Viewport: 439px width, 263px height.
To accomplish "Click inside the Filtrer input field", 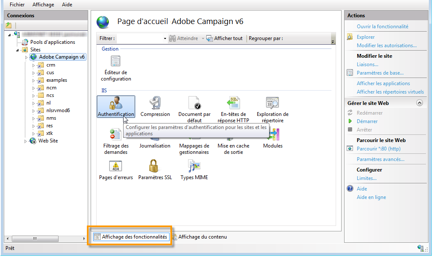I will pos(140,38).
